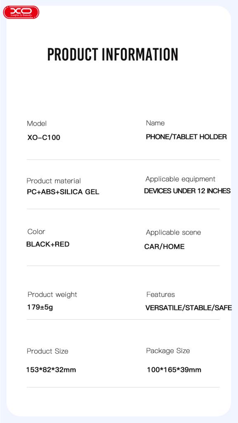Select the Name label
This screenshot has height=423, width=238.
pyautogui.click(x=156, y=123)
